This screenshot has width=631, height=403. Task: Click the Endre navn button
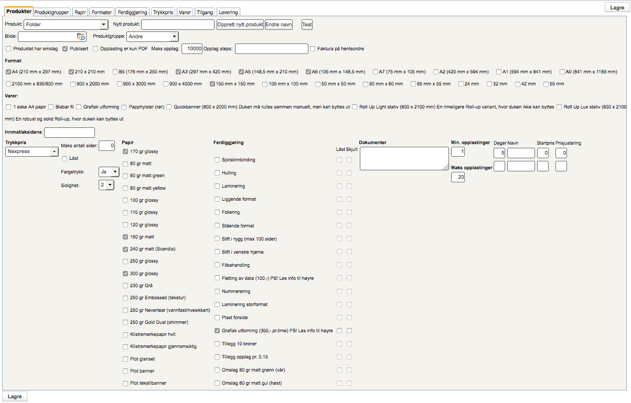tap(279, 25)
